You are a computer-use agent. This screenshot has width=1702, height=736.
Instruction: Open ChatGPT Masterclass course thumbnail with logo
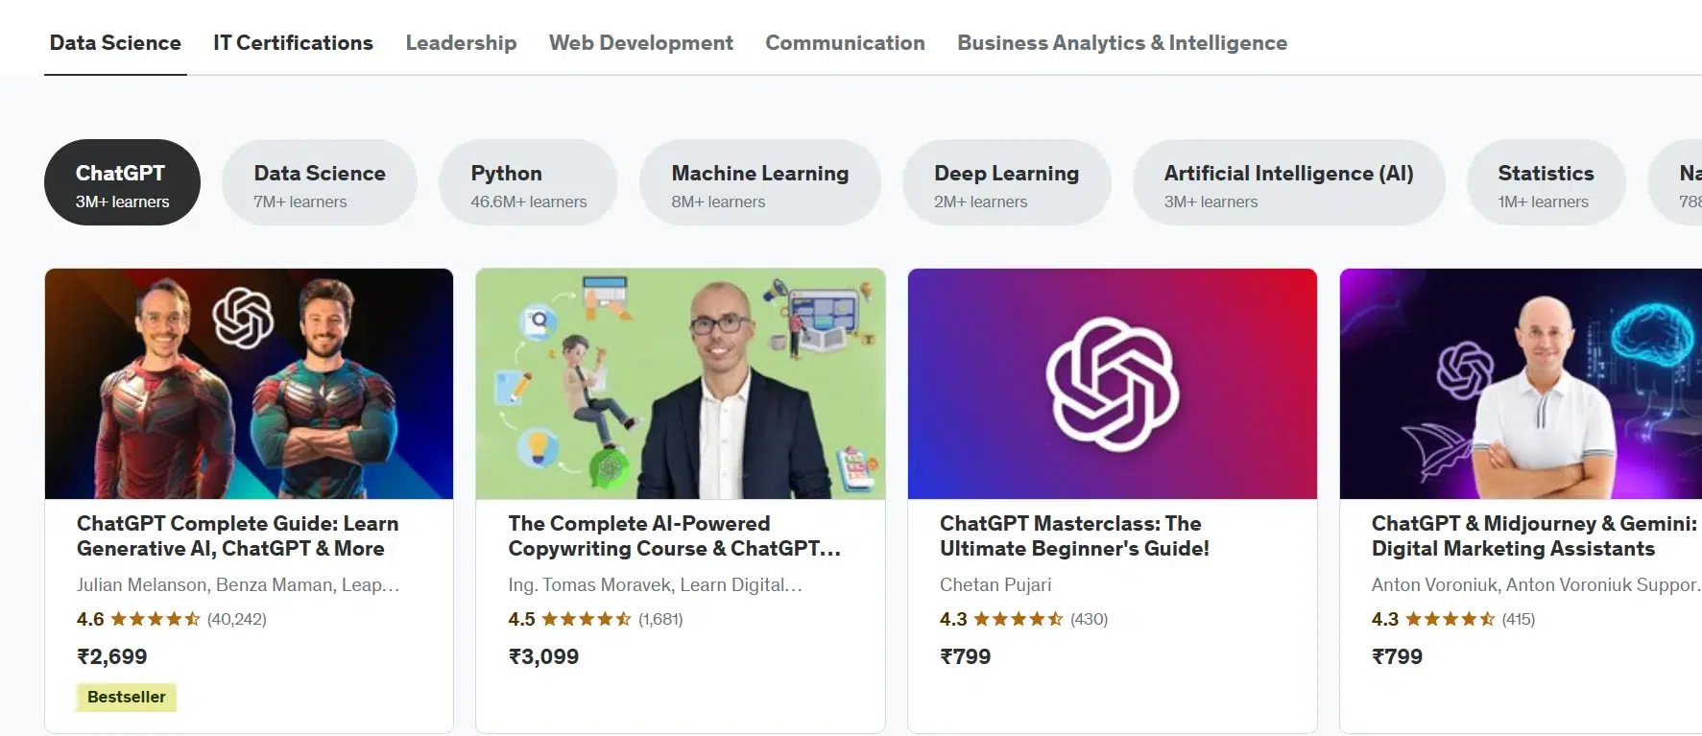tap(1113, 384)
